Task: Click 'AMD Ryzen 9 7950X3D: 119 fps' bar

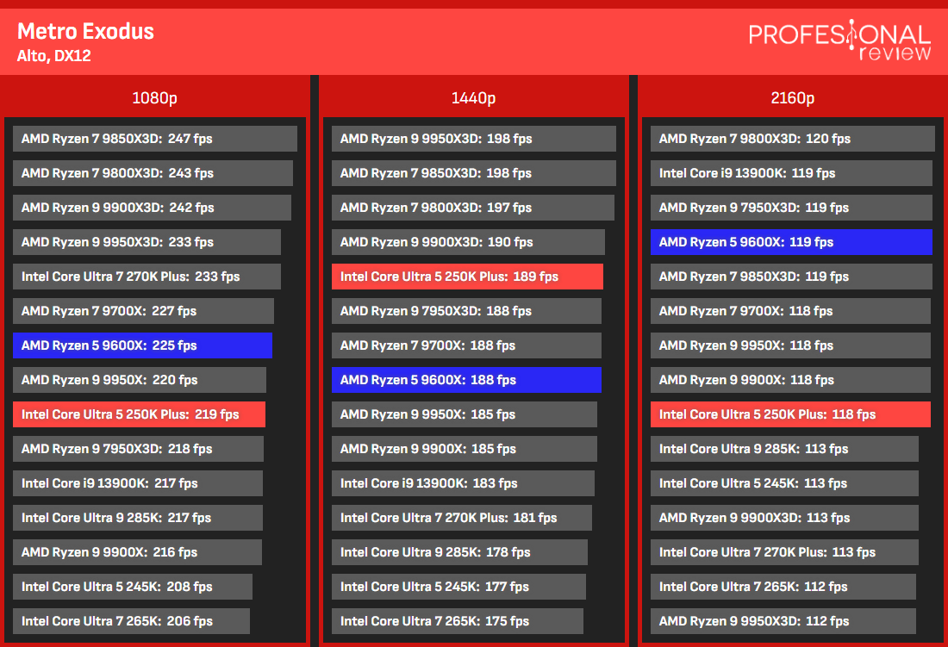Action: [x=791, y=208]
